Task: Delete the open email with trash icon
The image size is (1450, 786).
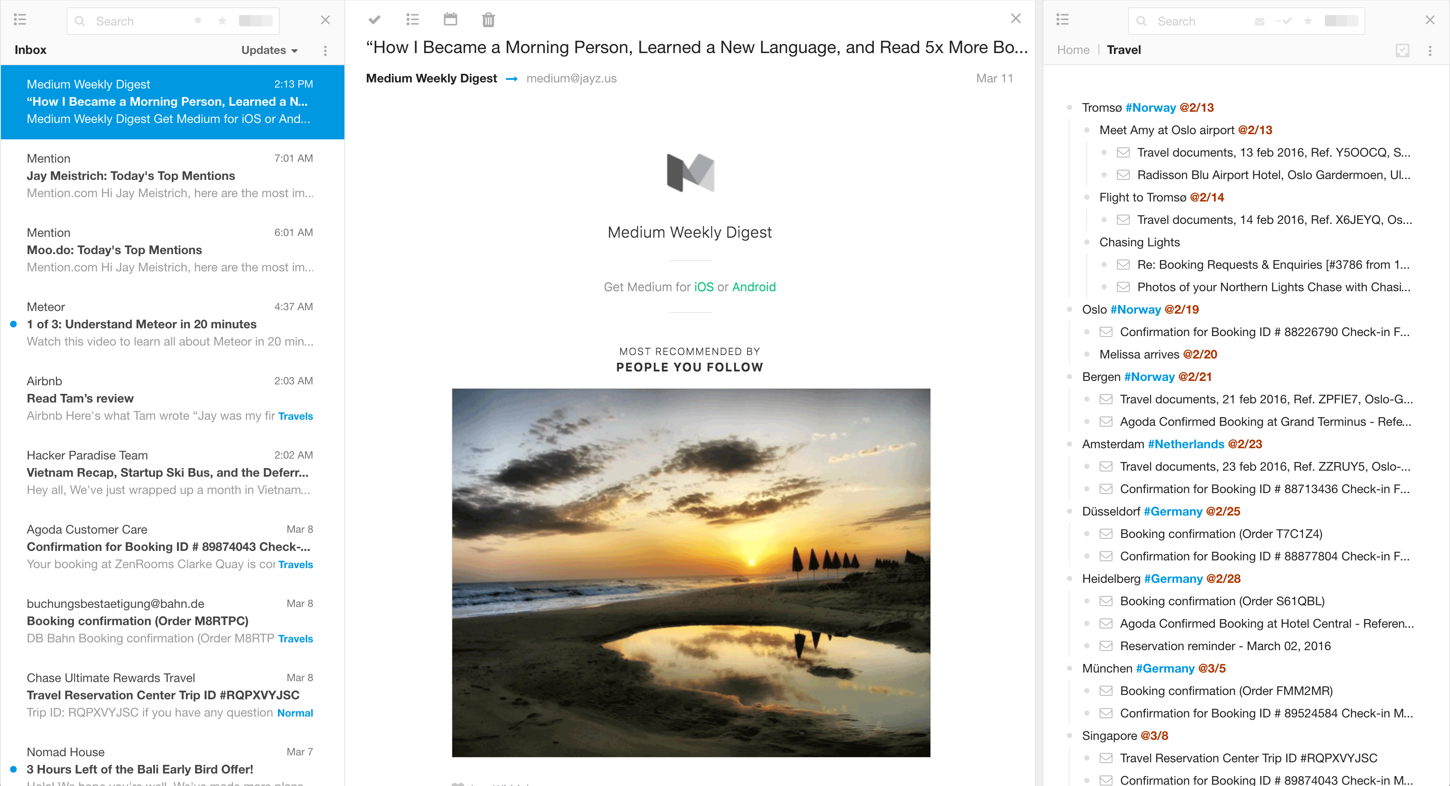Action: (488, 20)
